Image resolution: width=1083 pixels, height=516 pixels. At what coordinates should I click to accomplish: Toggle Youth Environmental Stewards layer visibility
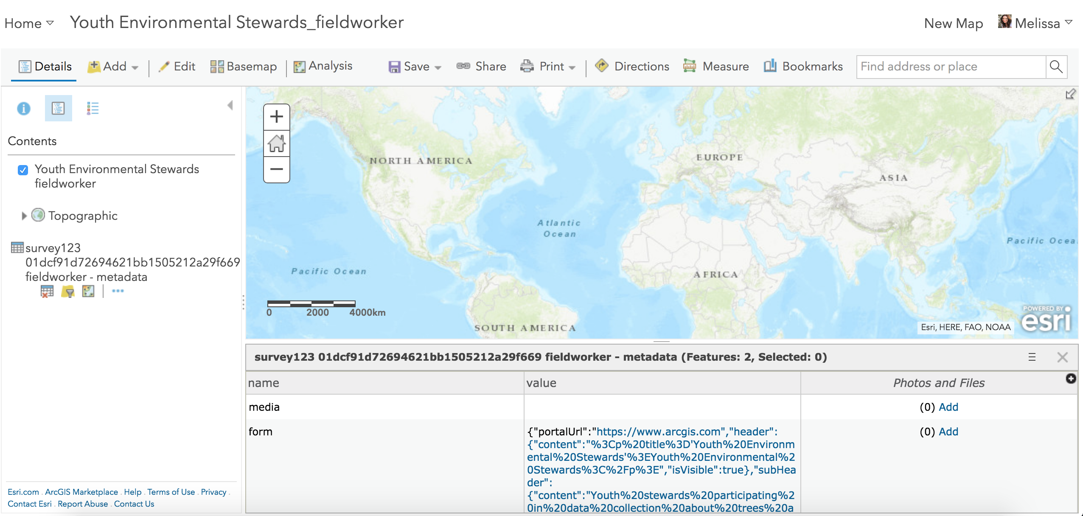click(23, 170)
